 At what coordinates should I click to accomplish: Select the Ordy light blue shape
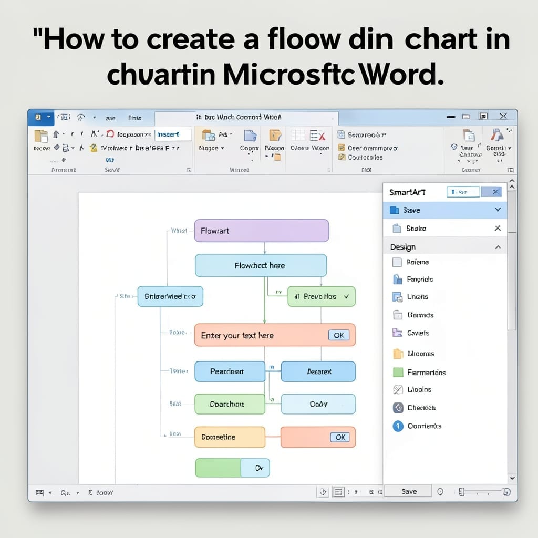pos(318,404)
